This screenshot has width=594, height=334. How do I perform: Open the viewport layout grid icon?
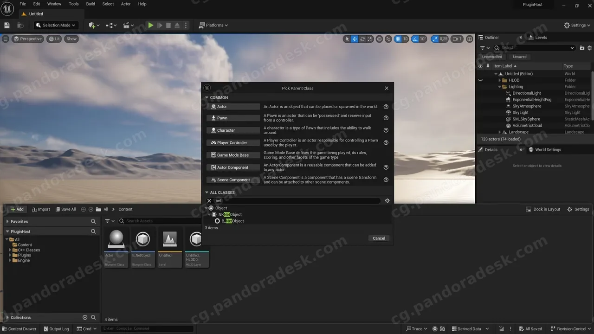[x=470, y=39]
